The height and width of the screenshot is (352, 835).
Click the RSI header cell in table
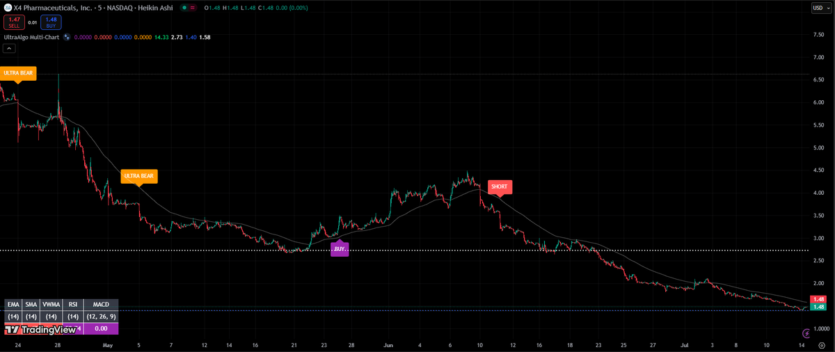(72, 305)
